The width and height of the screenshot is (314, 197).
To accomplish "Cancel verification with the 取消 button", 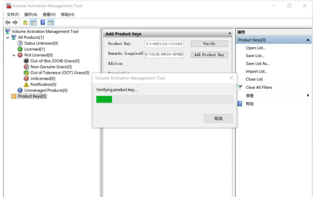I will (x=218, y=118).
